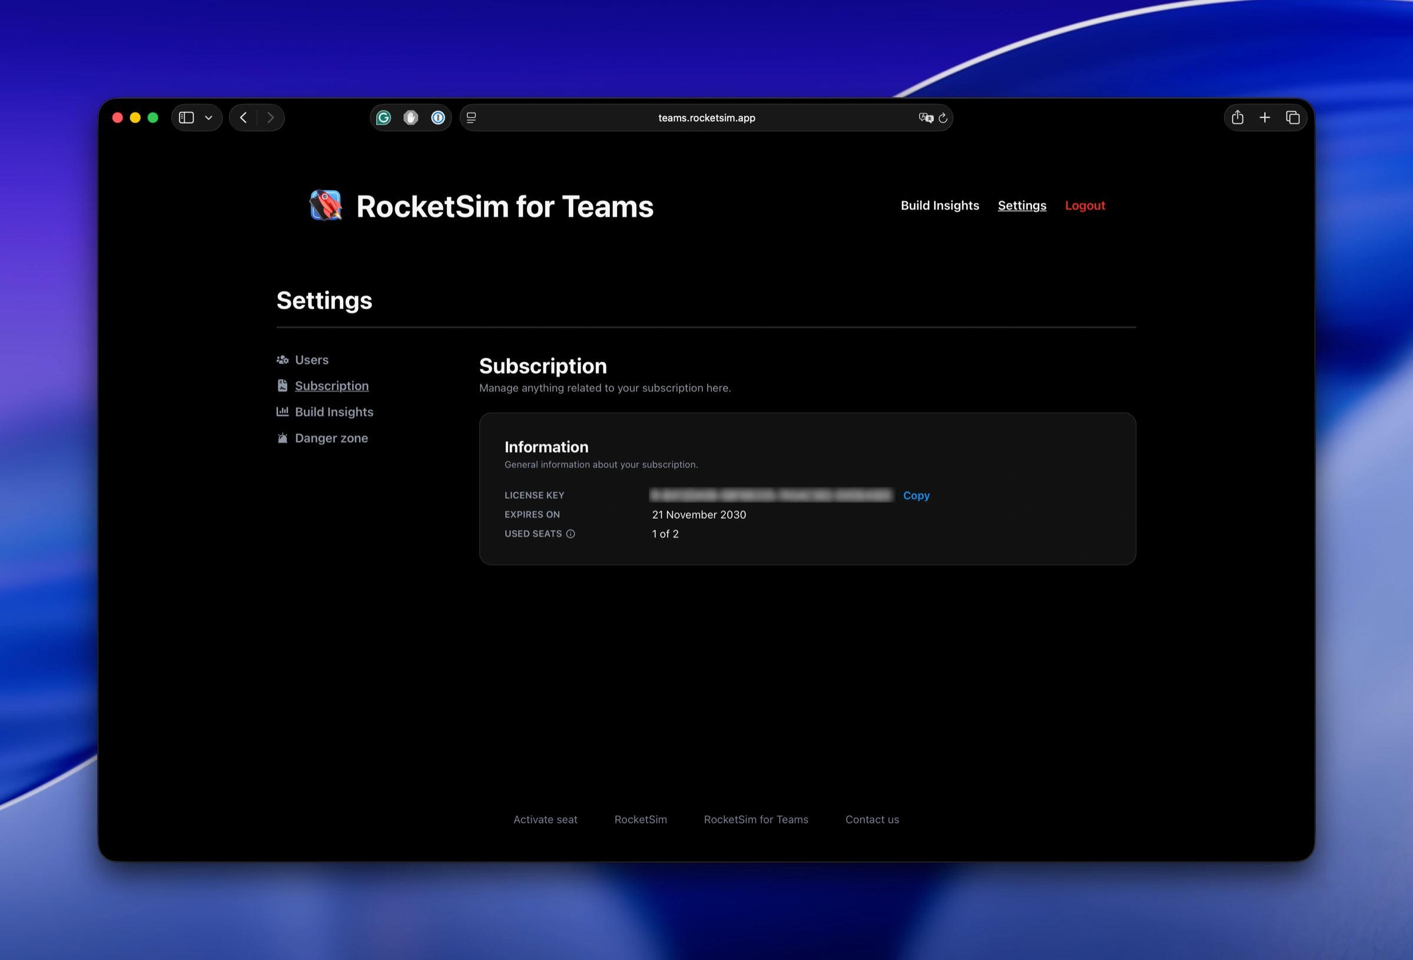The width and height of the screenshot is (1413, 960).
Task: Go back with the back arrow
Action: click(243, 117)
